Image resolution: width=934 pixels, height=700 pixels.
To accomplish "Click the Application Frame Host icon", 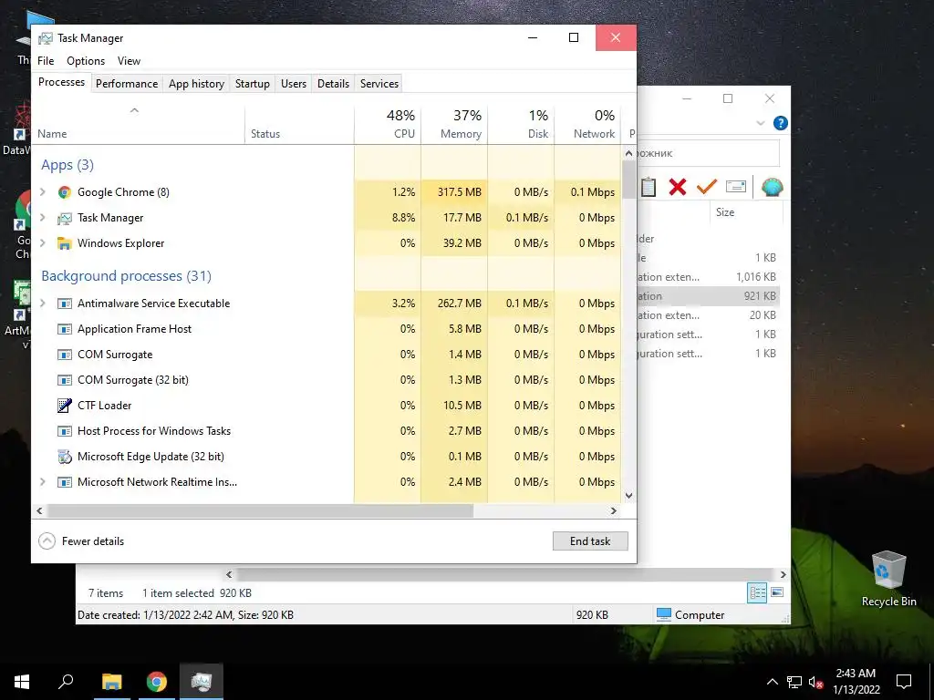I will [65, 329].
